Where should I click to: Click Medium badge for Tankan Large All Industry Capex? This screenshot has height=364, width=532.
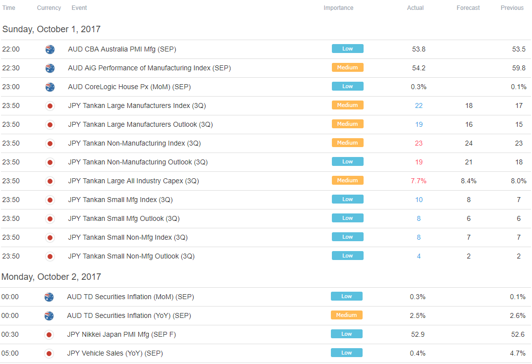[347, 180]
